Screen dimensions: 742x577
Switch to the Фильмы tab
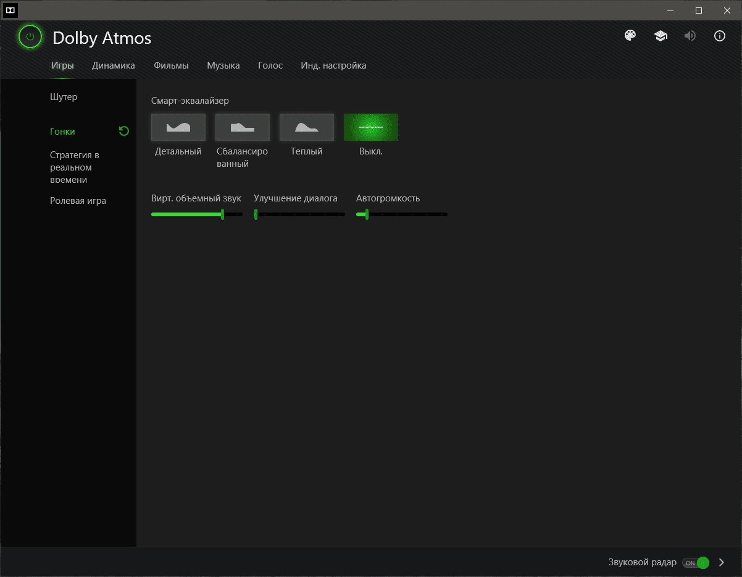[x=171, y=65]
